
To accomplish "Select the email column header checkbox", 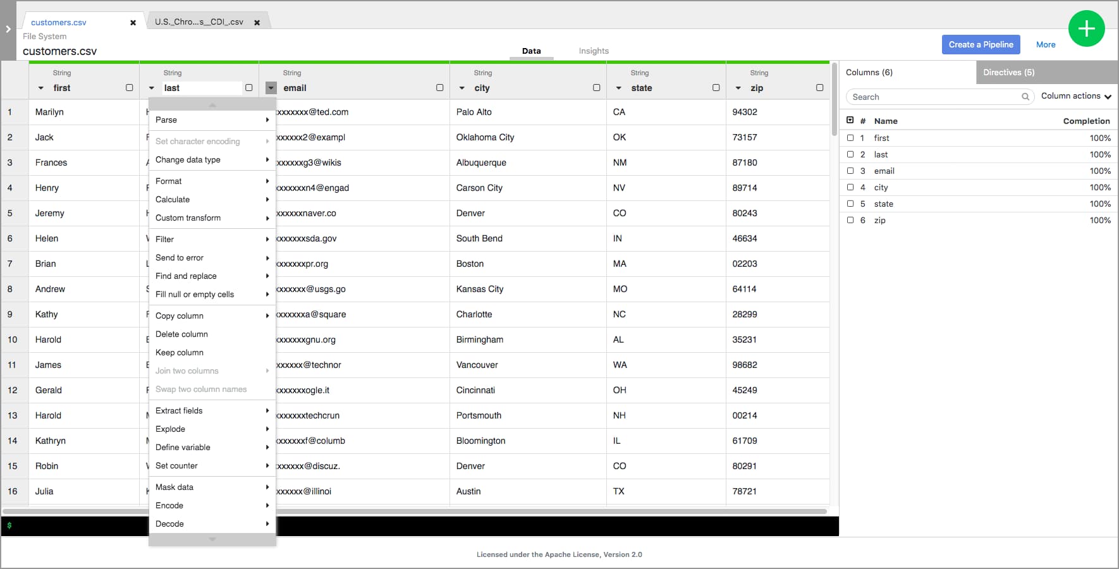I will 439,88.
